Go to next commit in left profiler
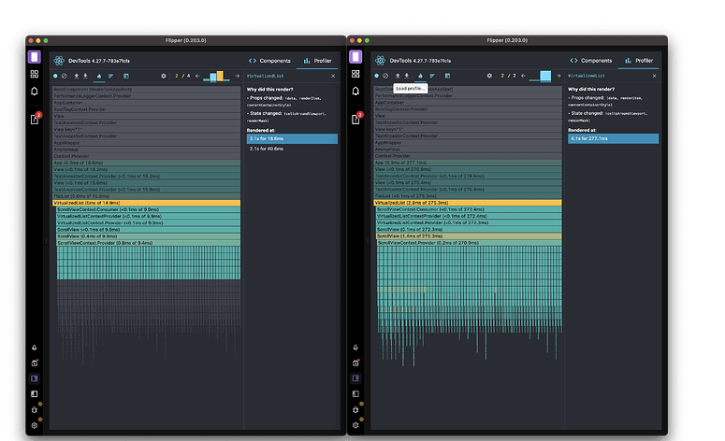Image resolution: width=725 pixels, height=441 pixels. (237, 76)
